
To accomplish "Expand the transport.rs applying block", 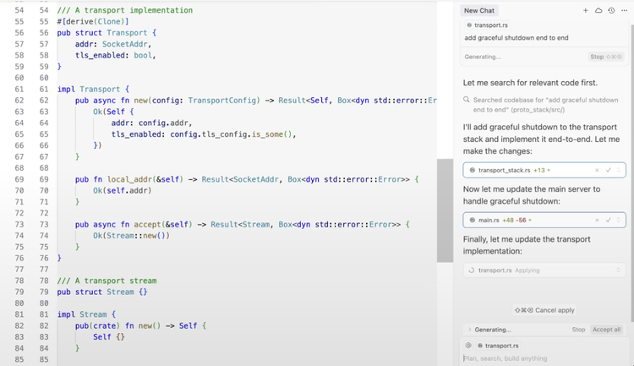I will [619, 270].
